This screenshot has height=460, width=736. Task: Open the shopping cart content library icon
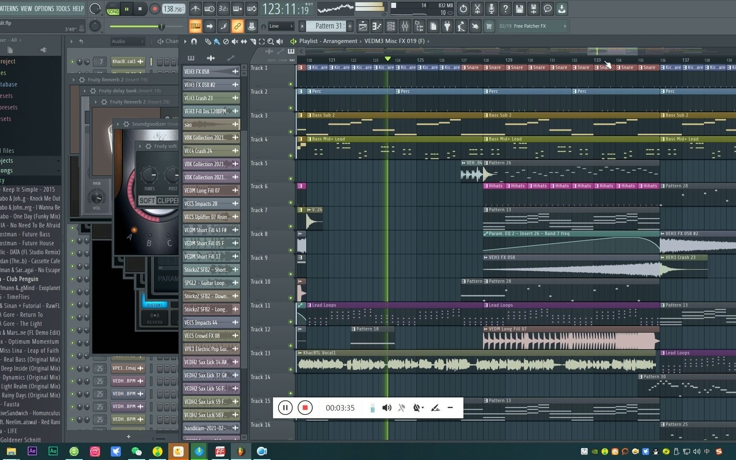point(489,26)
